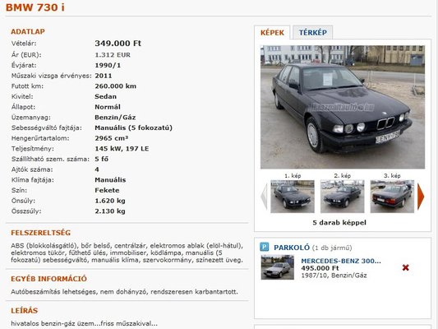Click the parked Mercedes thumbnail image
The height and width of the screenshot is (329, 438).
(278, 267)
